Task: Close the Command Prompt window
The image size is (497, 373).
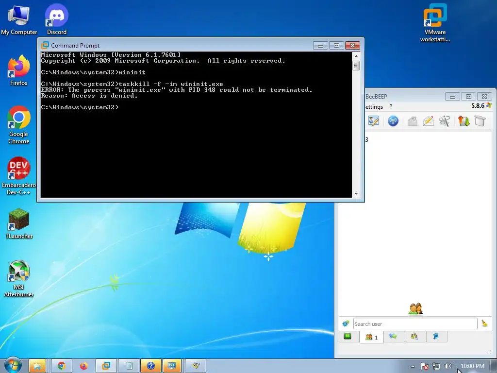Action: click(x=352, y=46)
